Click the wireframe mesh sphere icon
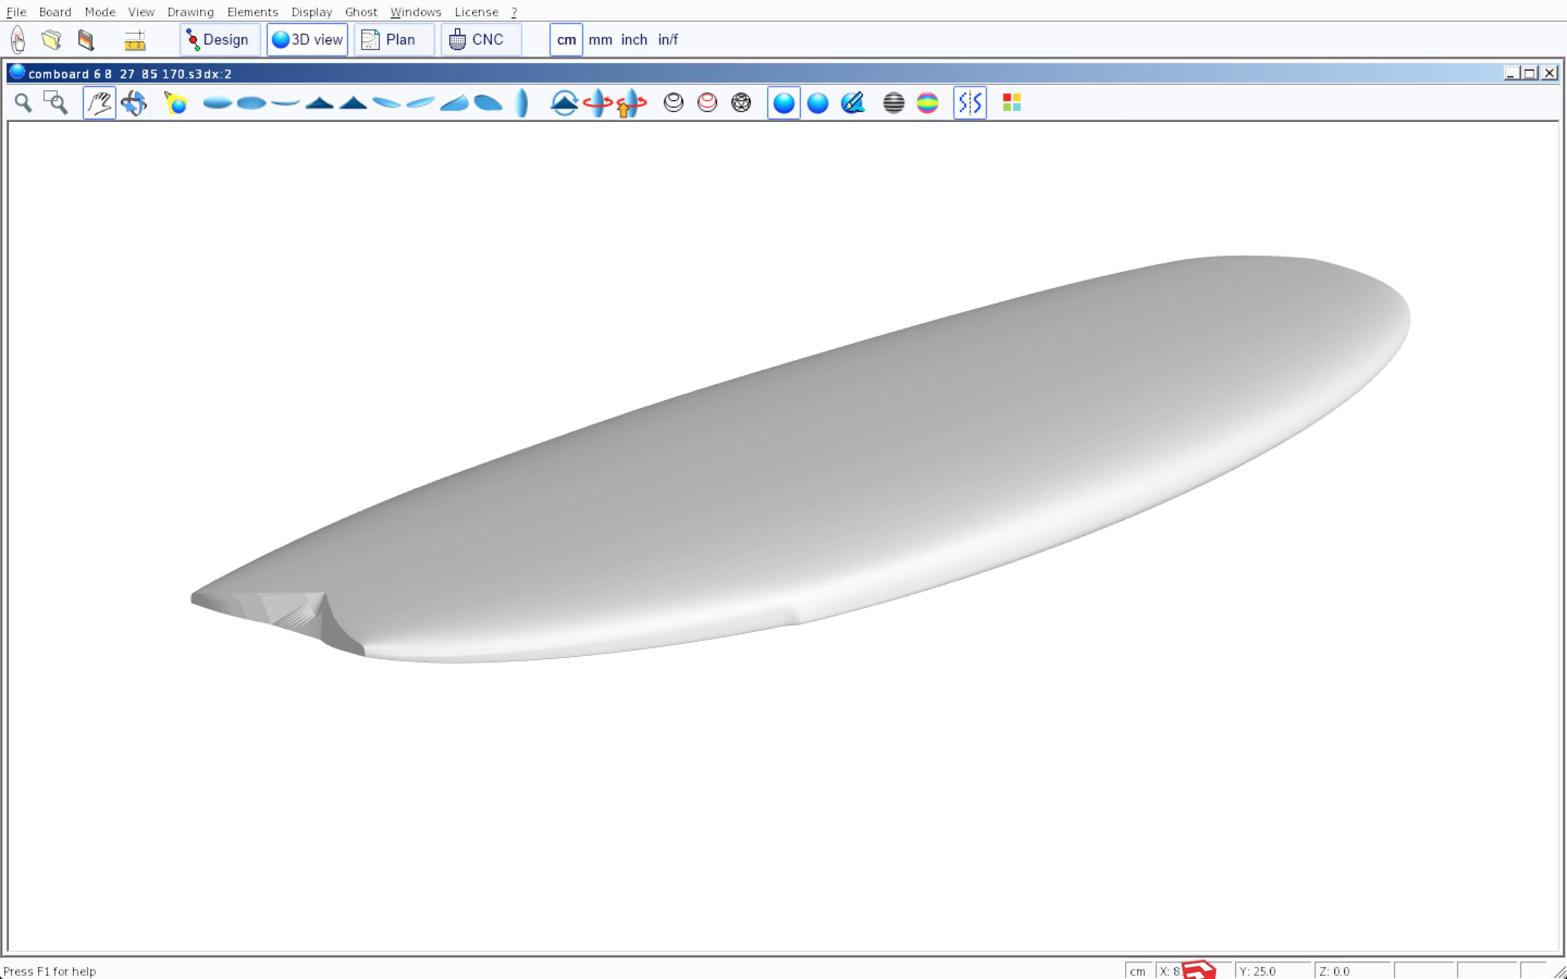This screenshot has width=1567, height=979. (x=741, y=103)
